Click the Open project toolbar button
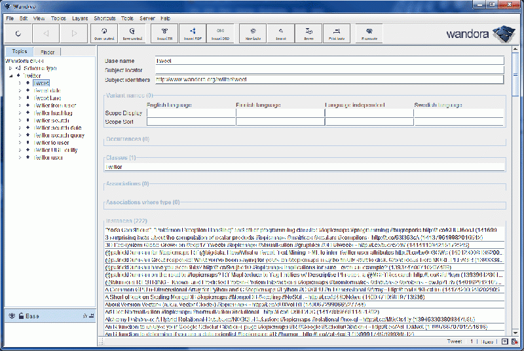 click(104, 33)
